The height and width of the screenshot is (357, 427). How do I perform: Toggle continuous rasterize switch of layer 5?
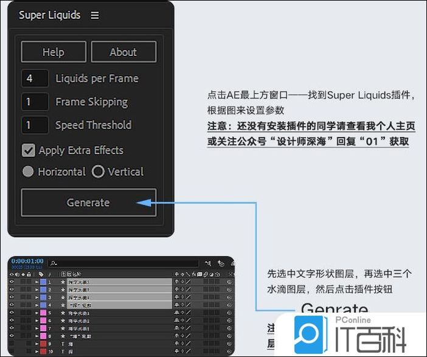click(x=182, y=313)
